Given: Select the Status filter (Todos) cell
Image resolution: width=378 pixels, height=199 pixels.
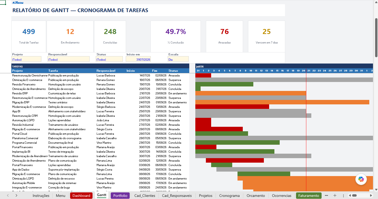Looking at the screenshot, I should point(109,60).
